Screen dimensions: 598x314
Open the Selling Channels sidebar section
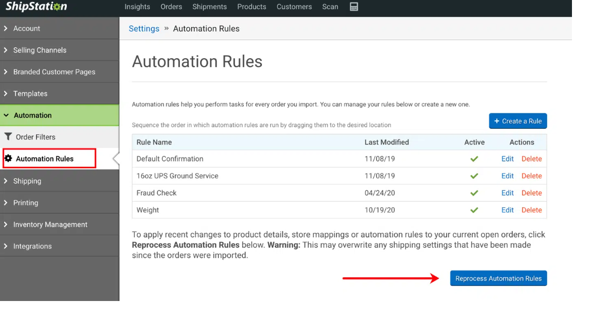pos(59,50)
